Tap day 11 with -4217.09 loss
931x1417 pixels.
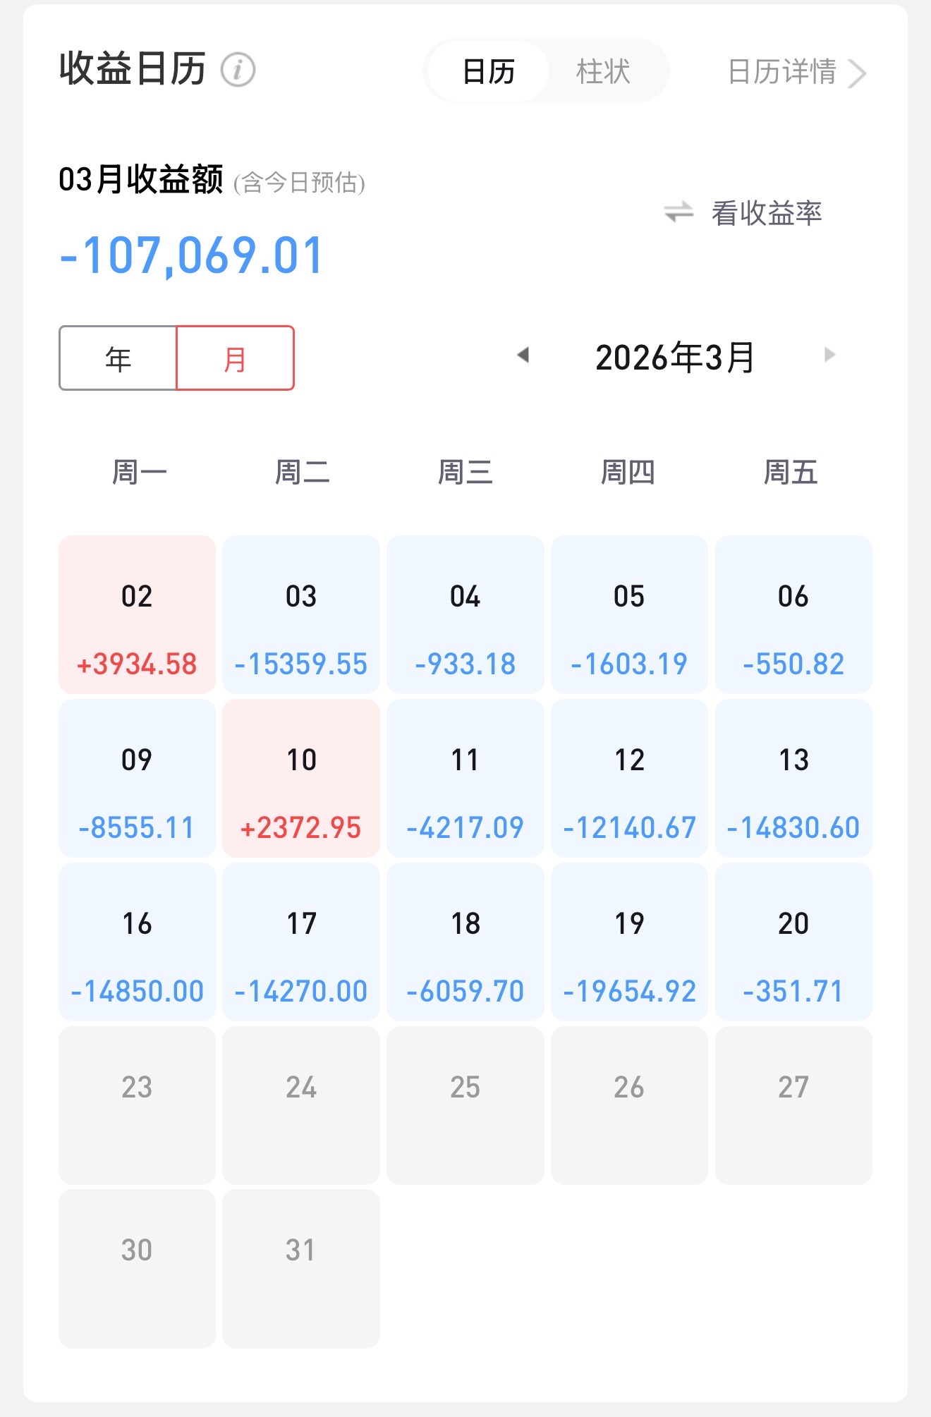tap(465, 778)
